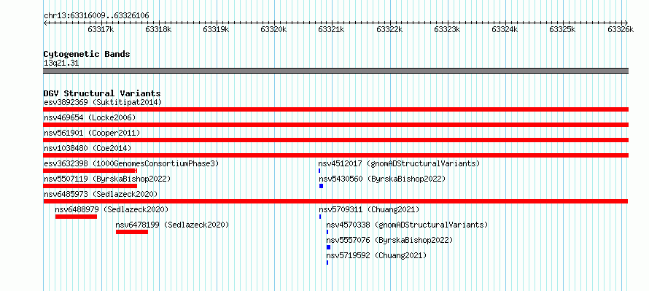Open the nsv469654 (Locke2006) variant label

tap(90, 117)
